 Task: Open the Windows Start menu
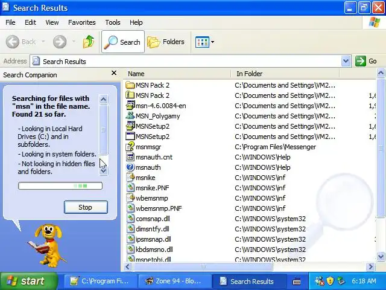(28, 281)
